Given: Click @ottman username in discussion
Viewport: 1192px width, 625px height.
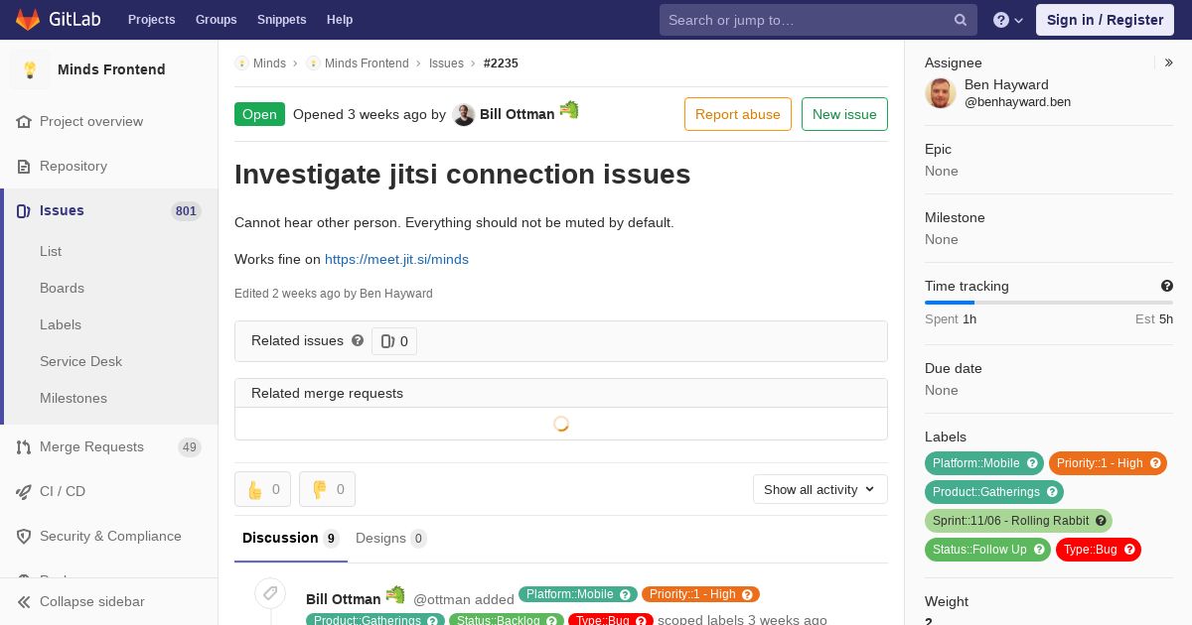Looking at the screenshot, I should [443, 599].
